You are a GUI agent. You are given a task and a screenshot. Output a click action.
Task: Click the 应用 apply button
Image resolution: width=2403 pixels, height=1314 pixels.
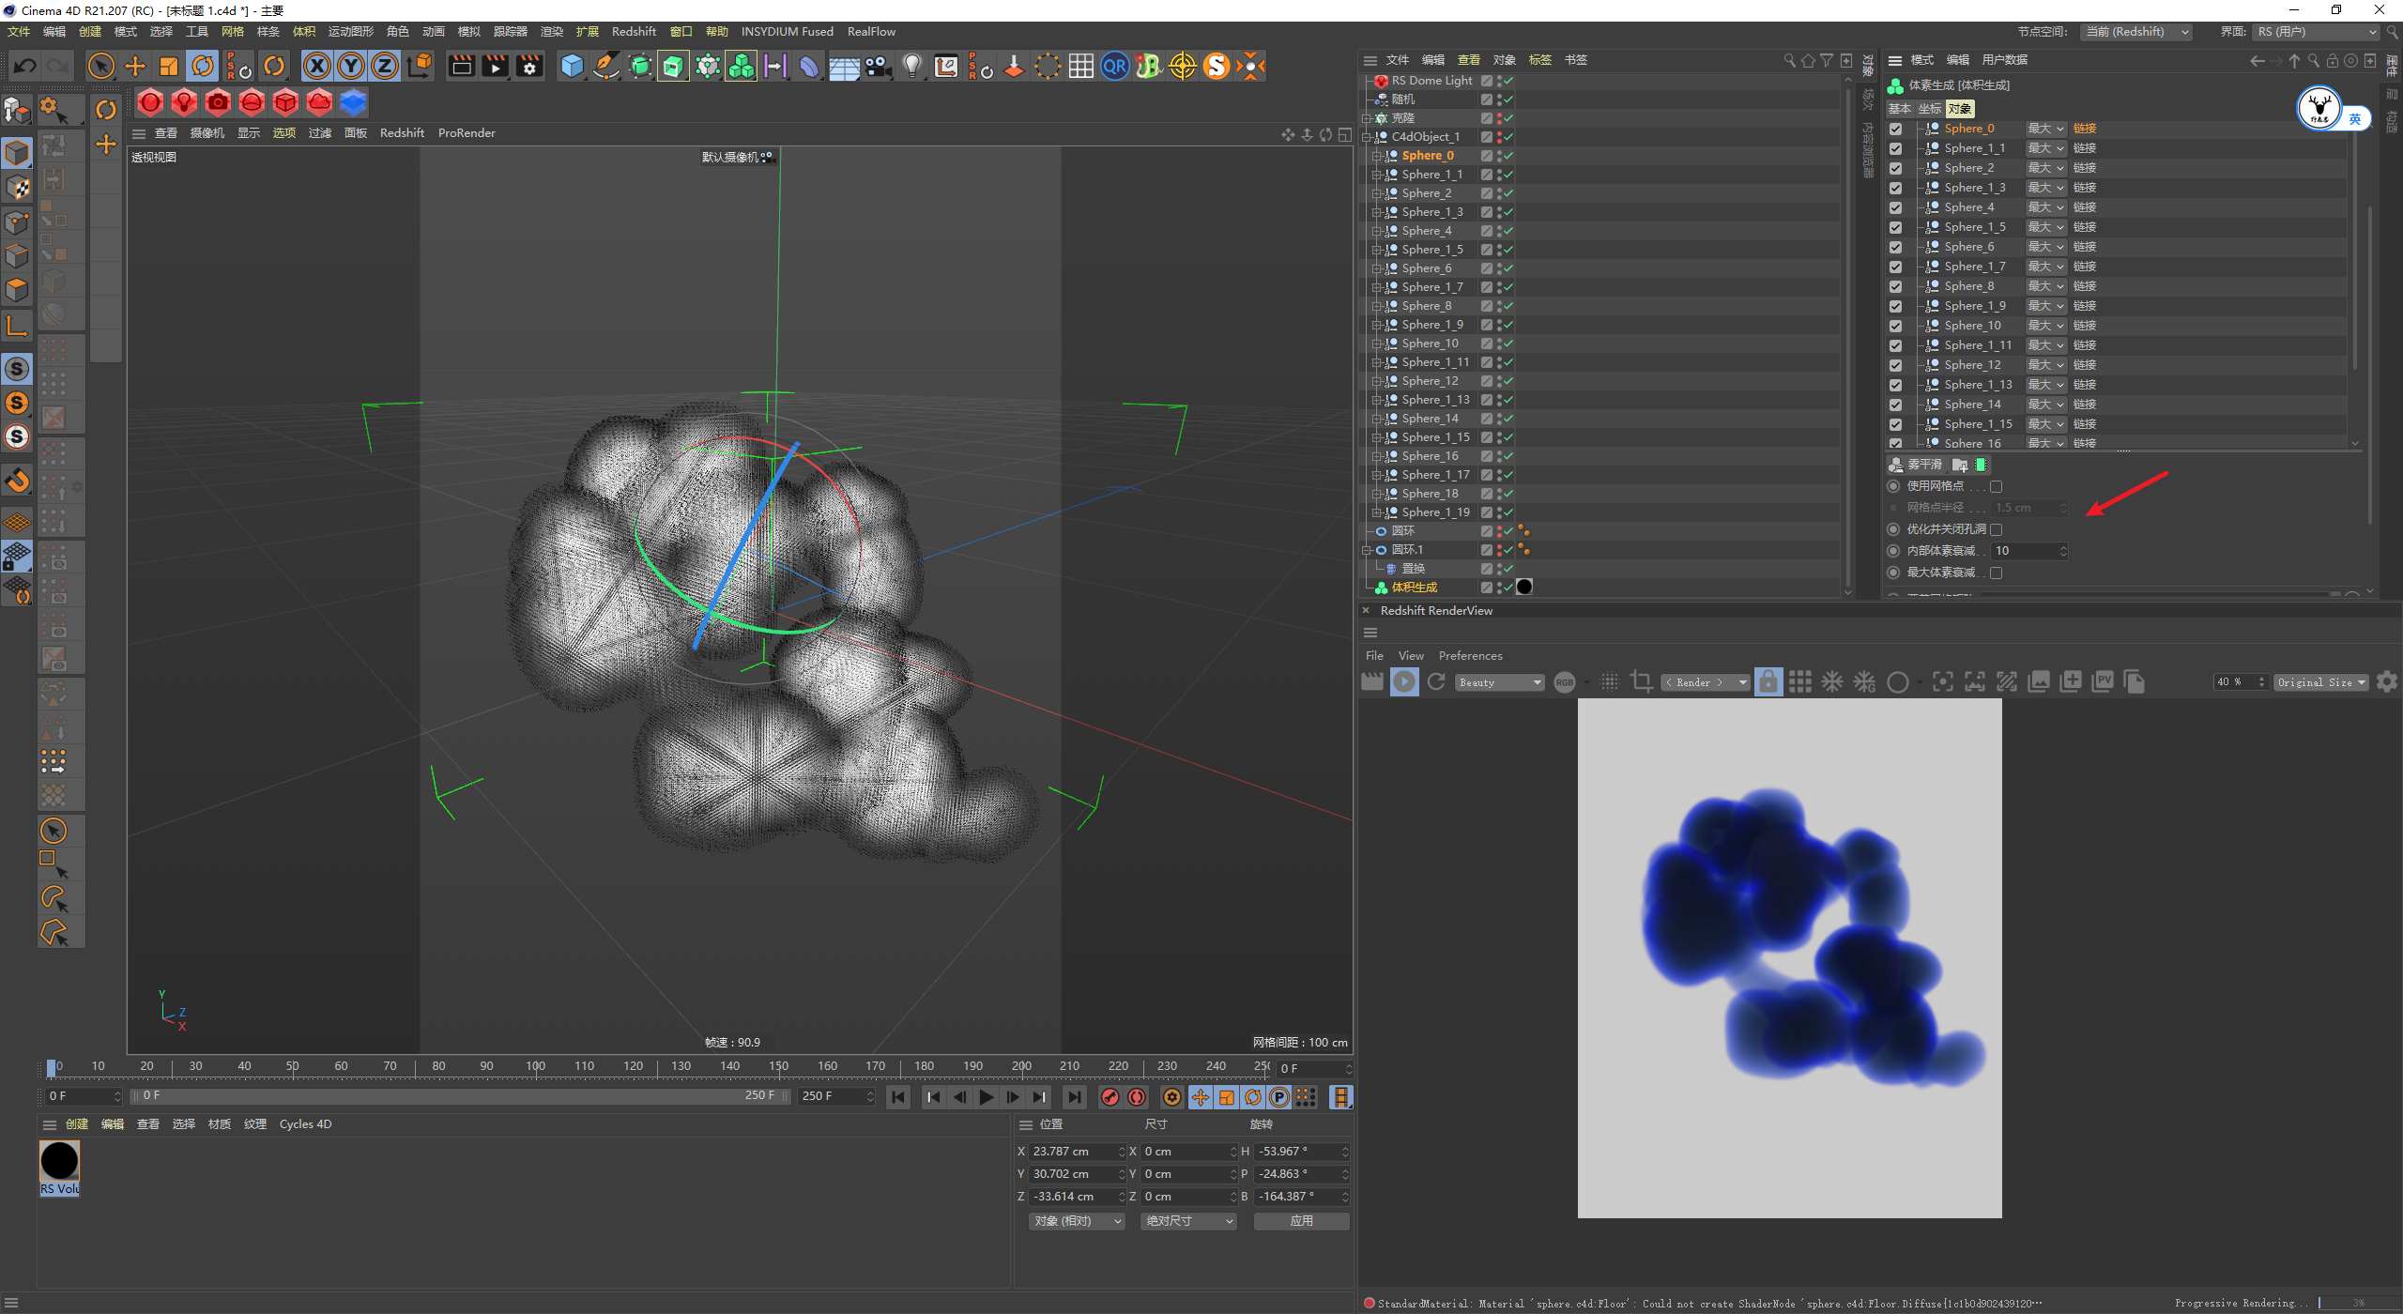[x=1301, y=1221]
